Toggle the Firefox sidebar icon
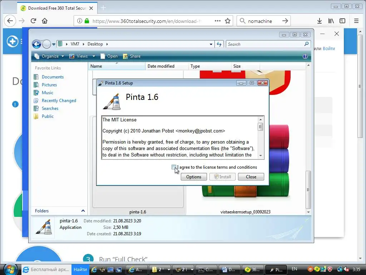 pos(342,21)
